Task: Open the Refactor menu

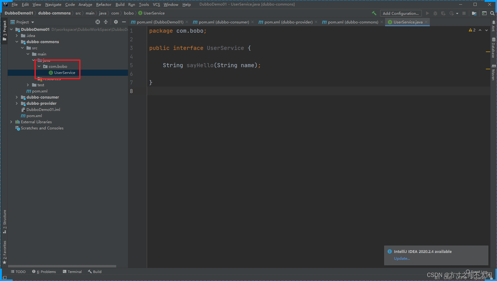Action: tap(104, 4)
